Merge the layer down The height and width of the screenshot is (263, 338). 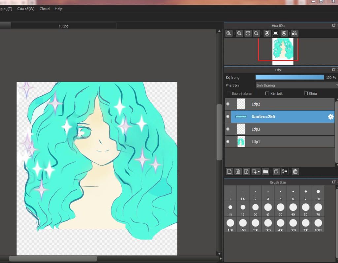[x=285, y=172]
